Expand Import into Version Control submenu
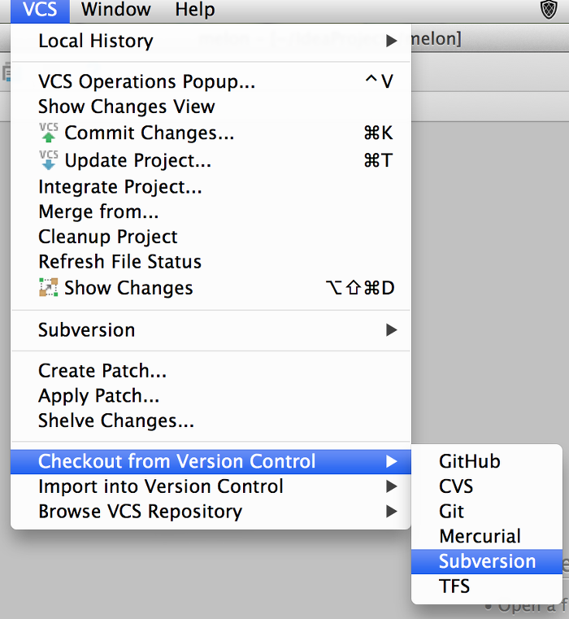 click(x=391, y=486)
